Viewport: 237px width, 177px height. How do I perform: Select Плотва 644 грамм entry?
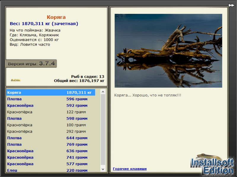51,138
